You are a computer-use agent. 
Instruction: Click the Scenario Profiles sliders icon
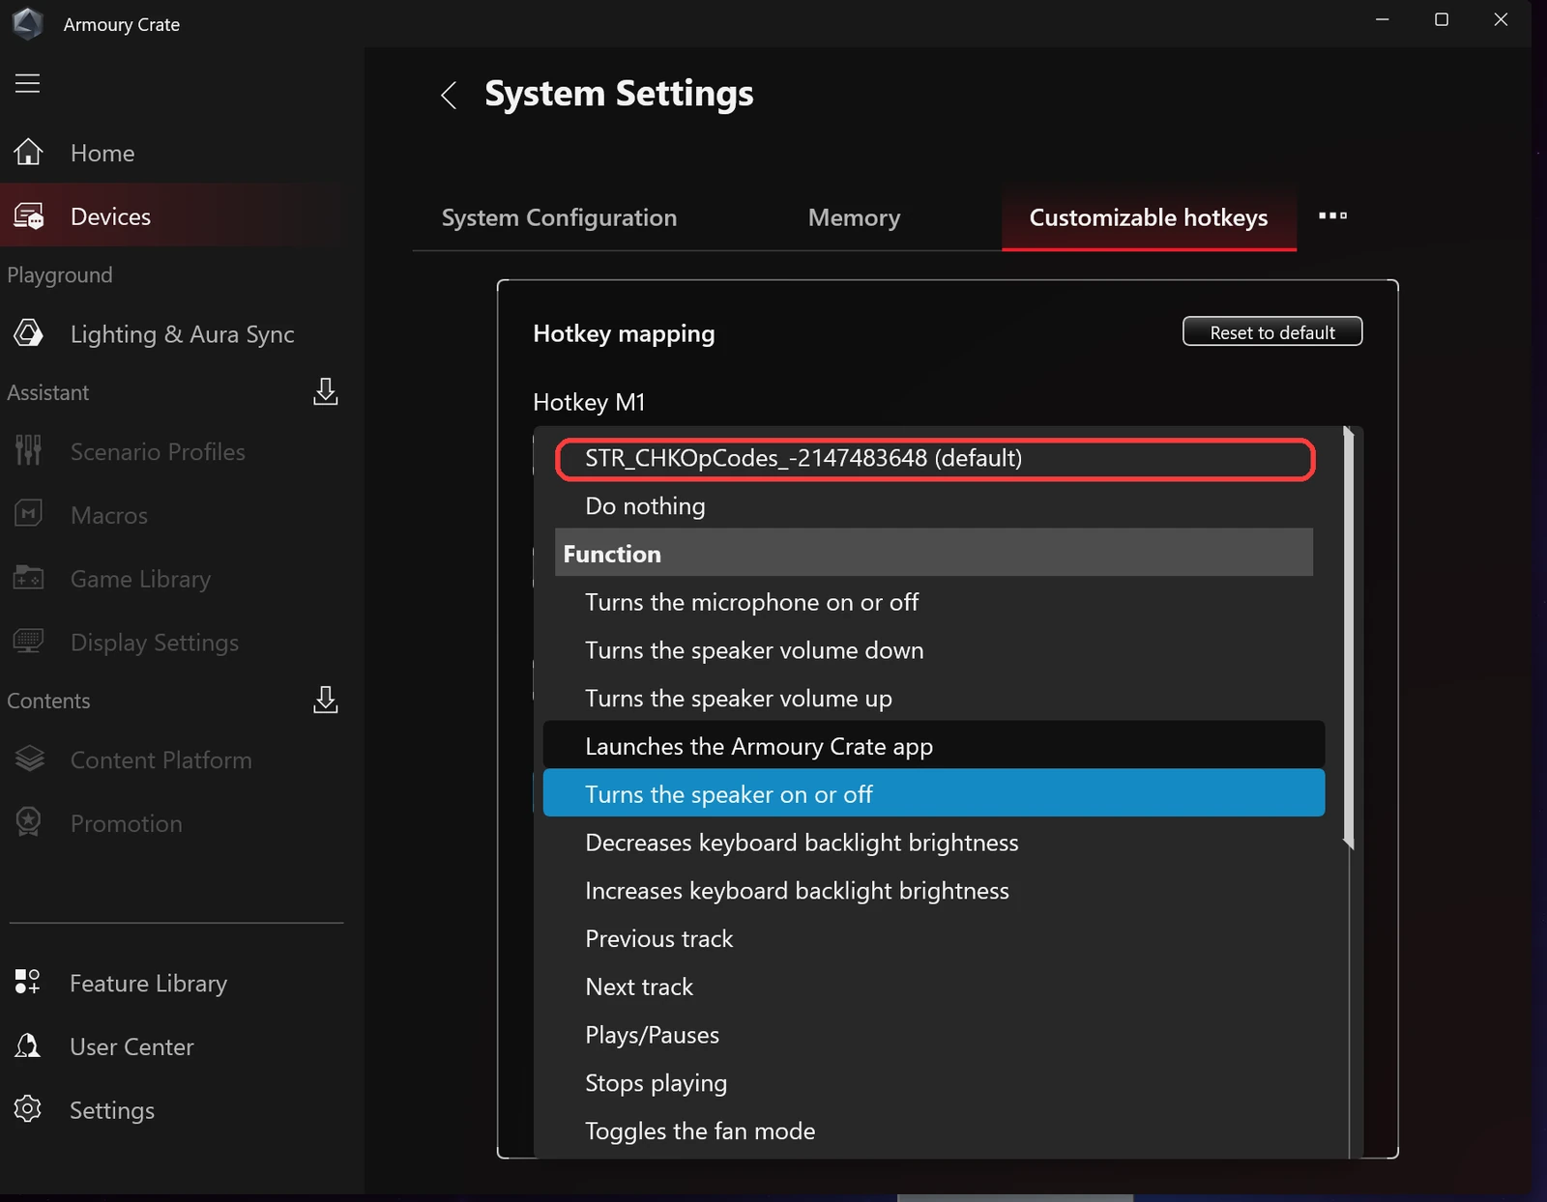pos(28,450)
